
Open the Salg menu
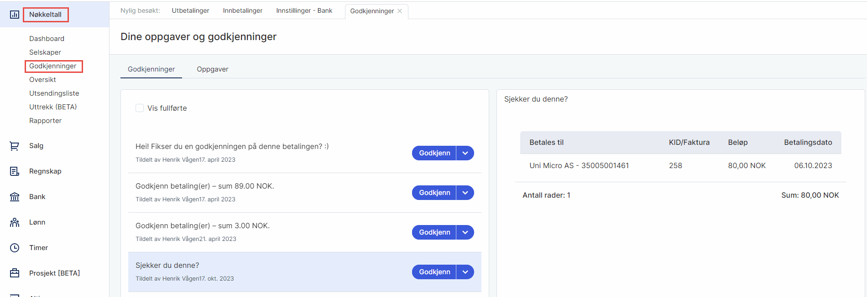click(x=36, y=146)
